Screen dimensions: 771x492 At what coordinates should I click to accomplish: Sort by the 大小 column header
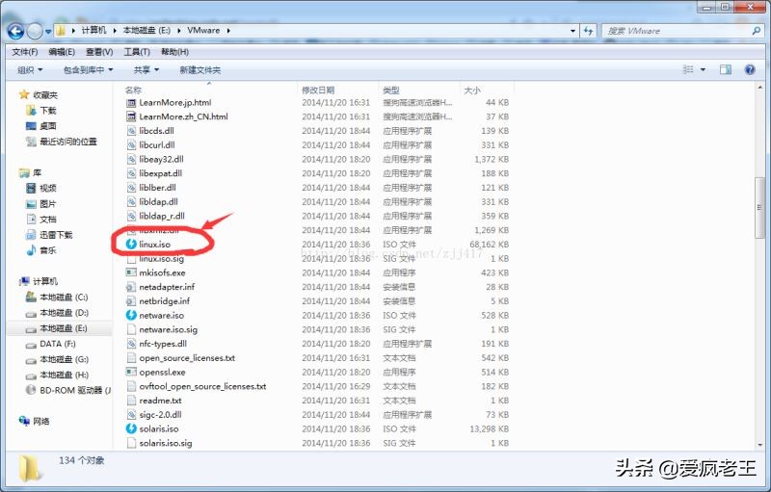click(x=472, y=91)
